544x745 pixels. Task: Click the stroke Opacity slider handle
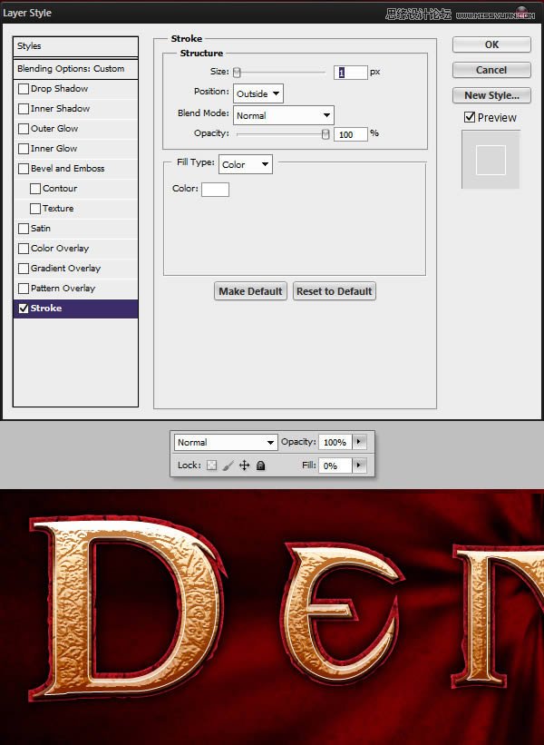325,134
